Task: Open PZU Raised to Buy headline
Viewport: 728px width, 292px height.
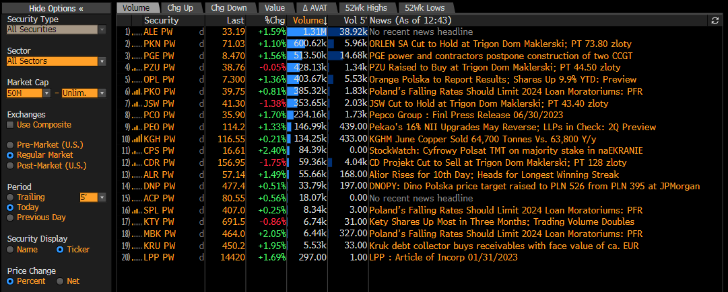Action: tap(495, 68)
